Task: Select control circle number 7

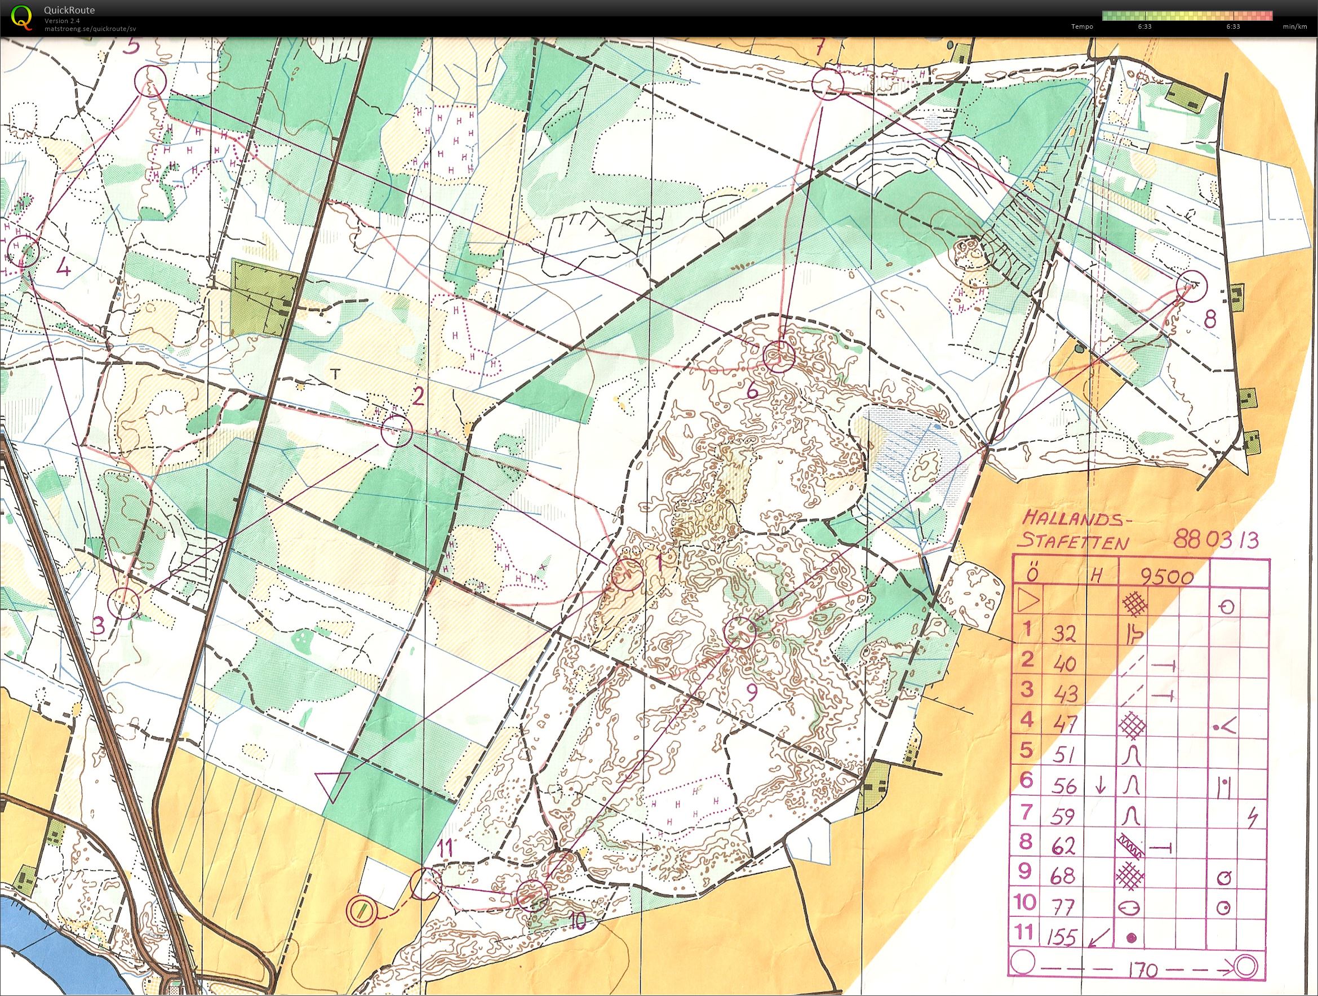Action: (828, 84)
